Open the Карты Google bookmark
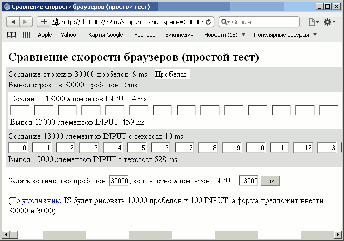This screenshot has height=241, width=344. pos(106,35)
